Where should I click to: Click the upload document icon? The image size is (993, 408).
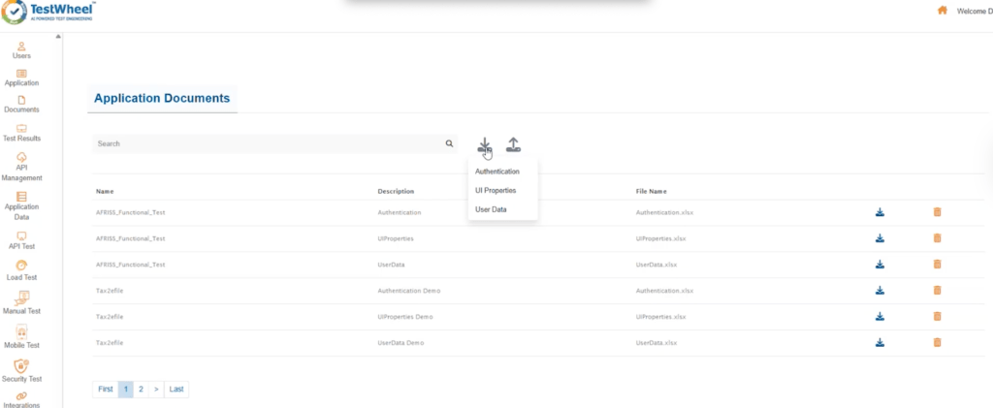513,144
